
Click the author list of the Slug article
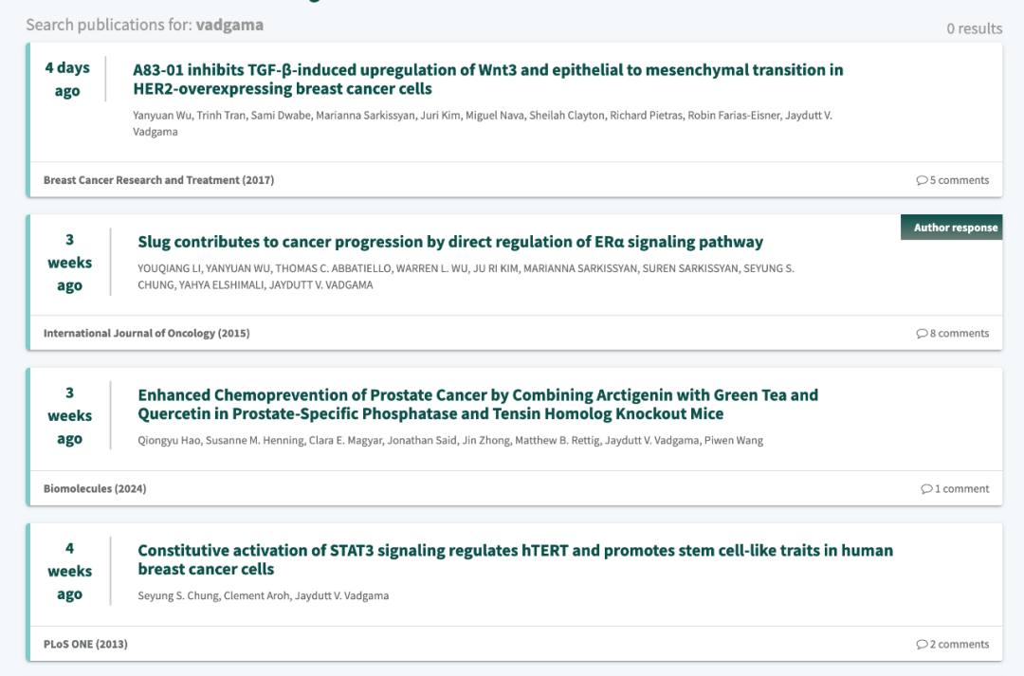pyautogui.click(x=466, y=276)
